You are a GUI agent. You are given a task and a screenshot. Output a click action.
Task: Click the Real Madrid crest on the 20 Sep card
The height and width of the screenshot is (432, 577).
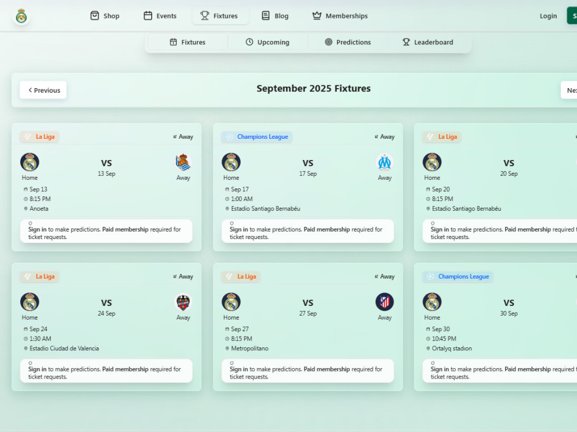click(432, 162)
